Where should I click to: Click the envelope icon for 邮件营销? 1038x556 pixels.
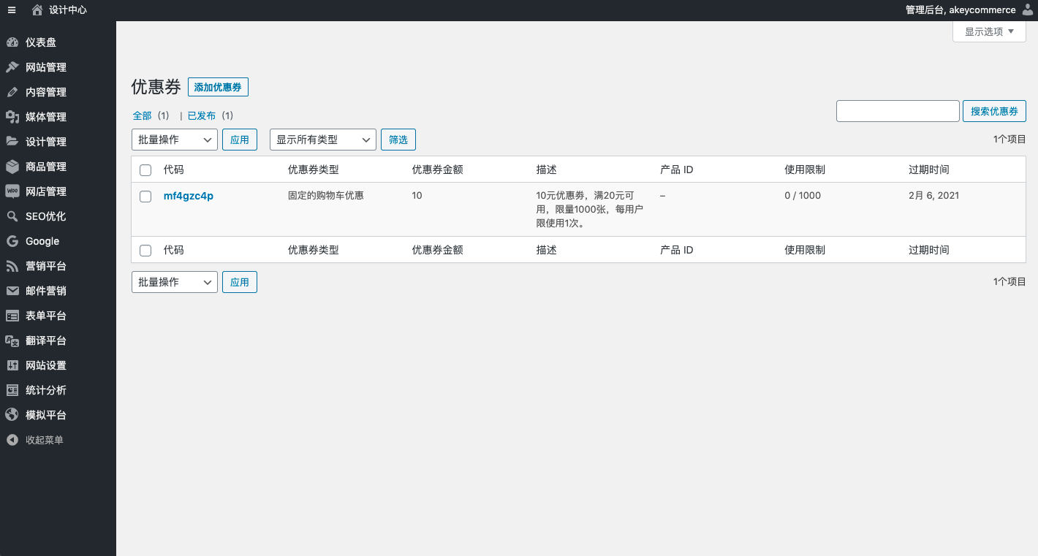tap(12, 291)
